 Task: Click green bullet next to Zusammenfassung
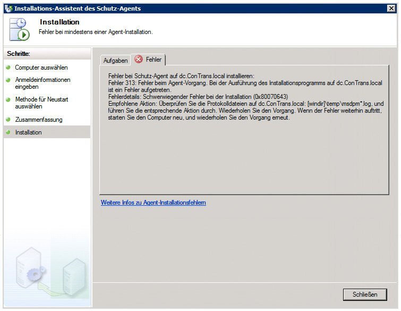pyautogui.click(x=8, y=119)
